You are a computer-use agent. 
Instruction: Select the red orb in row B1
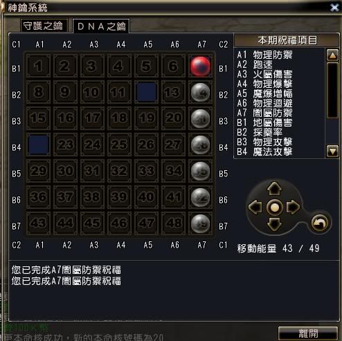point(200,66)
